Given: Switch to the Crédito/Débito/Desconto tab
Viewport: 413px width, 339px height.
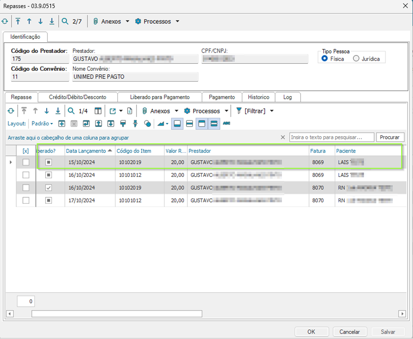Looking at the screenshot, I should (x=77, y=97).
